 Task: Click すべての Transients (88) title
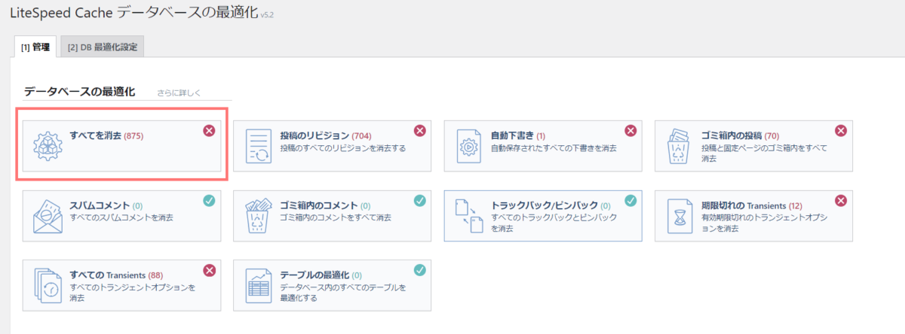(116, 275)
